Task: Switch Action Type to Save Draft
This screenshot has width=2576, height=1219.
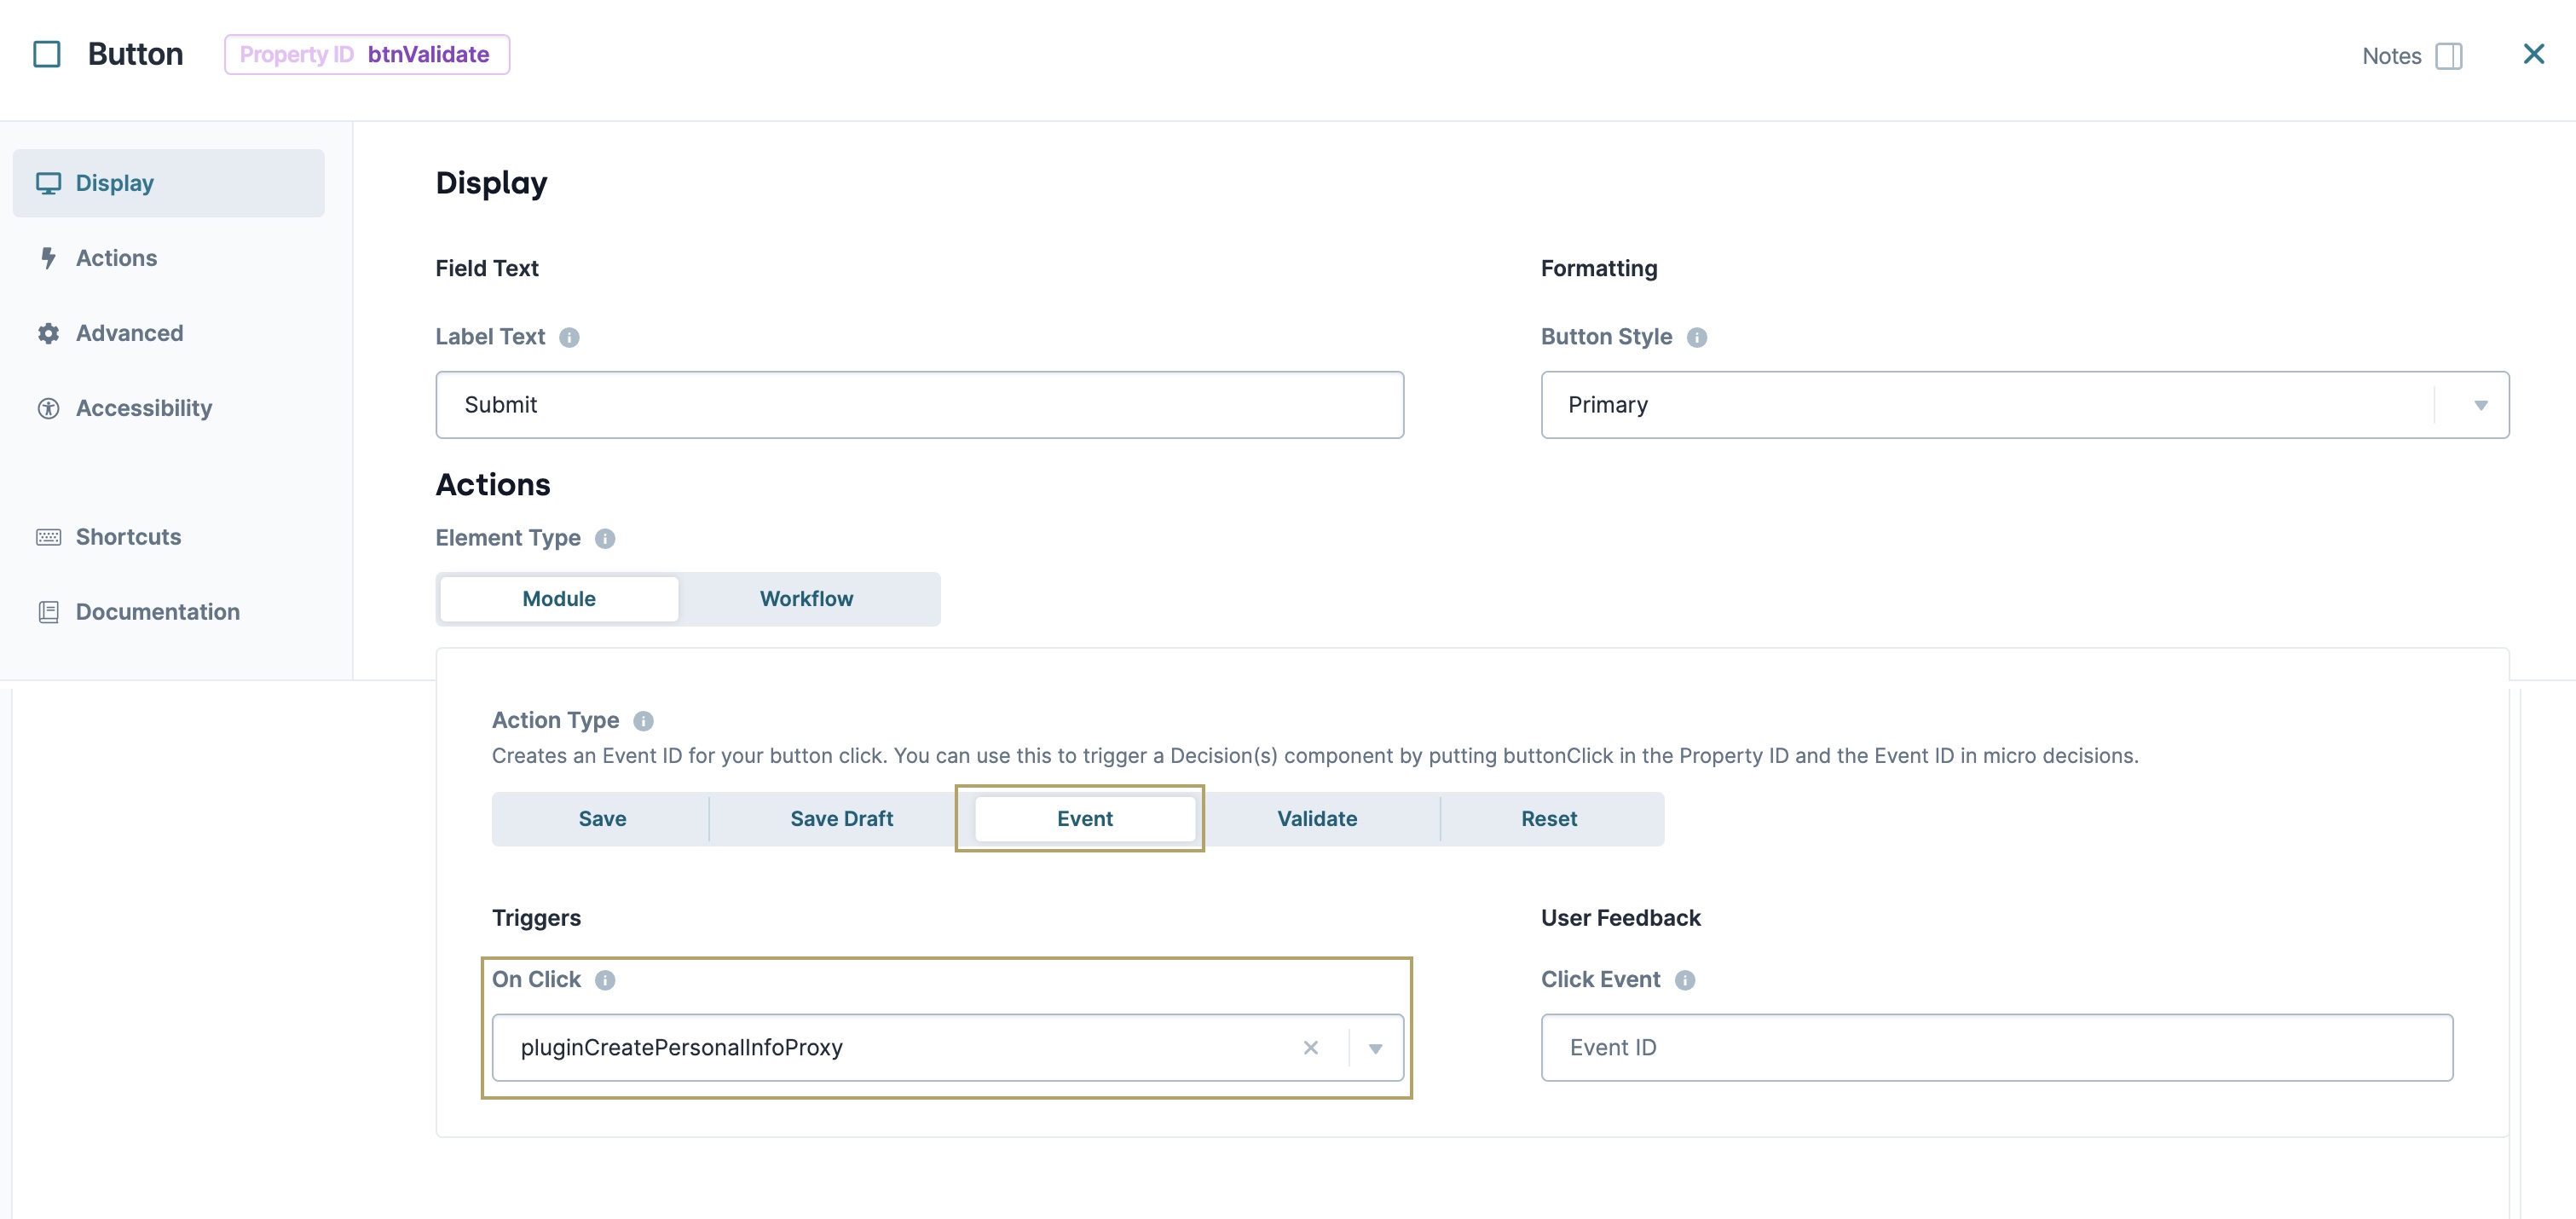Action: 841,818
